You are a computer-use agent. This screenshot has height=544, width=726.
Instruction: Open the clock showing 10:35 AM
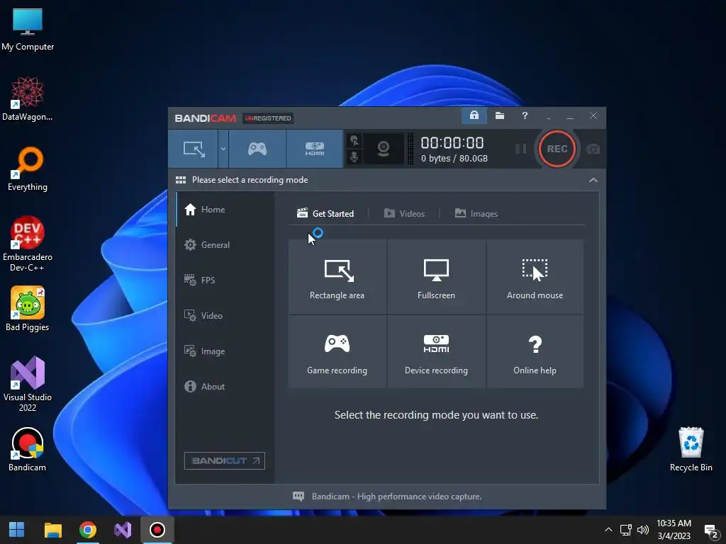pos(674,530)
